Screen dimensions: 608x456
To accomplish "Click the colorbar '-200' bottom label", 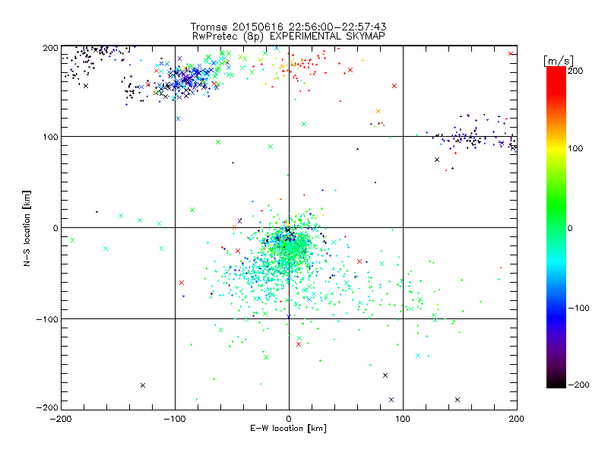I will point(579,385).
